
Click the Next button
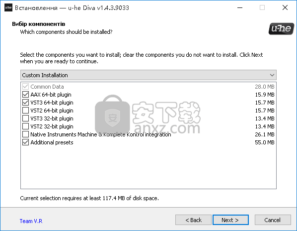tap(230, 220)
